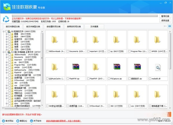Open the xzx folder thumbnail
This screenshot has width=173, height=125.
point(137,94)
